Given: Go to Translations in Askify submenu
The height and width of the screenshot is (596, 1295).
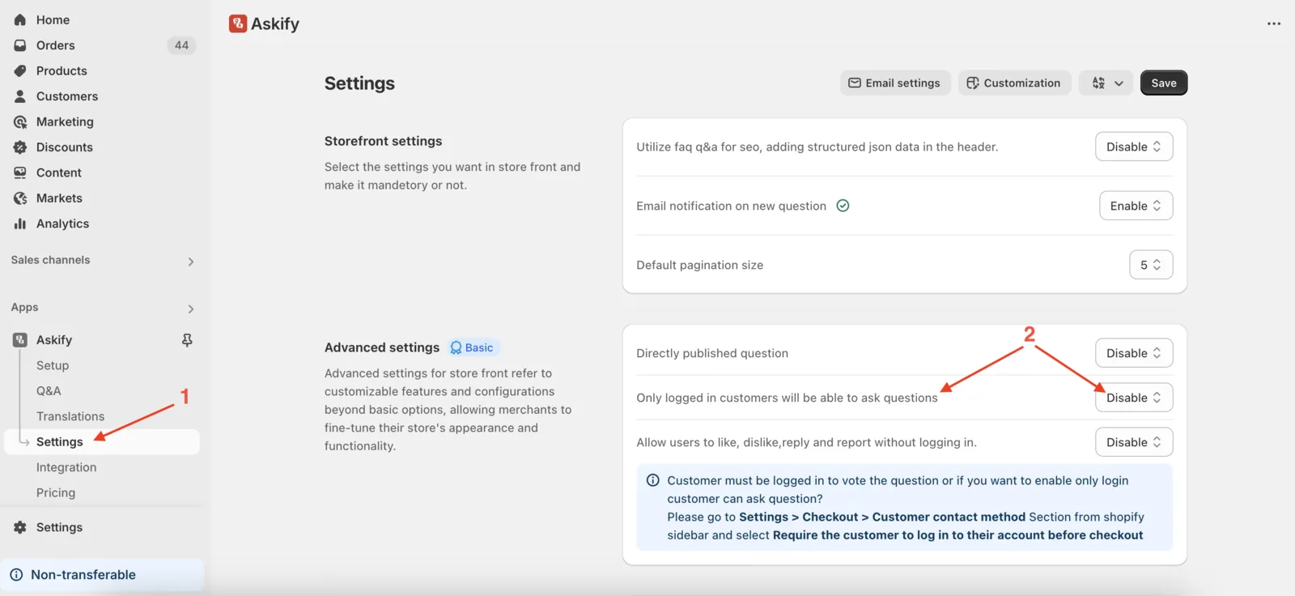Looking at the screenshot, I should 70,416.
